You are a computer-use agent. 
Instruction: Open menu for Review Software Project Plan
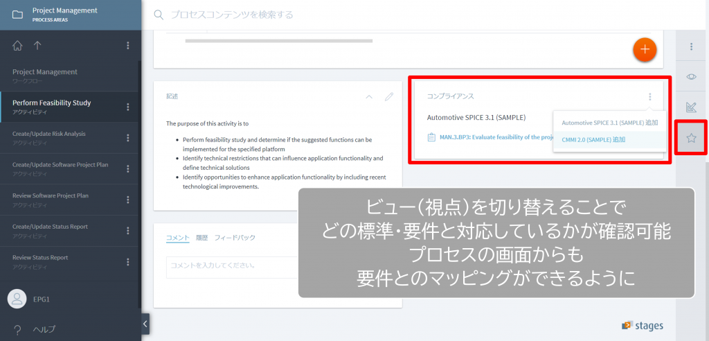click(128, 199)
